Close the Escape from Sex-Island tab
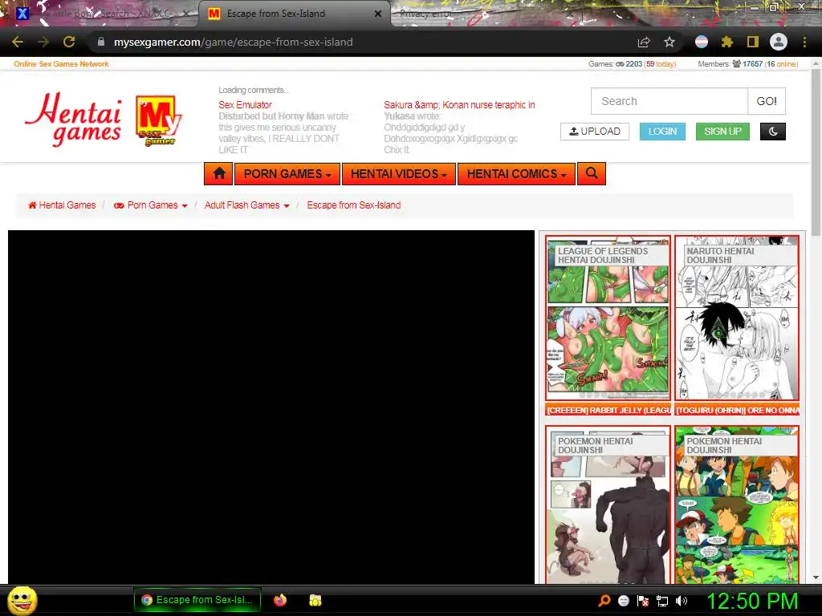 pos(378,14)
